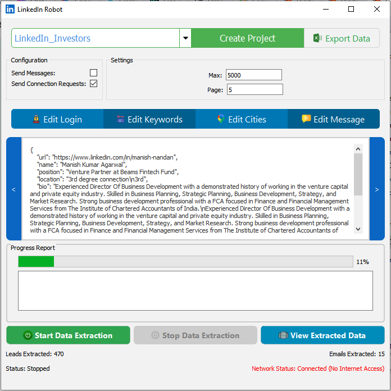391x391 pixels.
Task: Click location line "3rd degree connection"
Action: pos(92,179)
